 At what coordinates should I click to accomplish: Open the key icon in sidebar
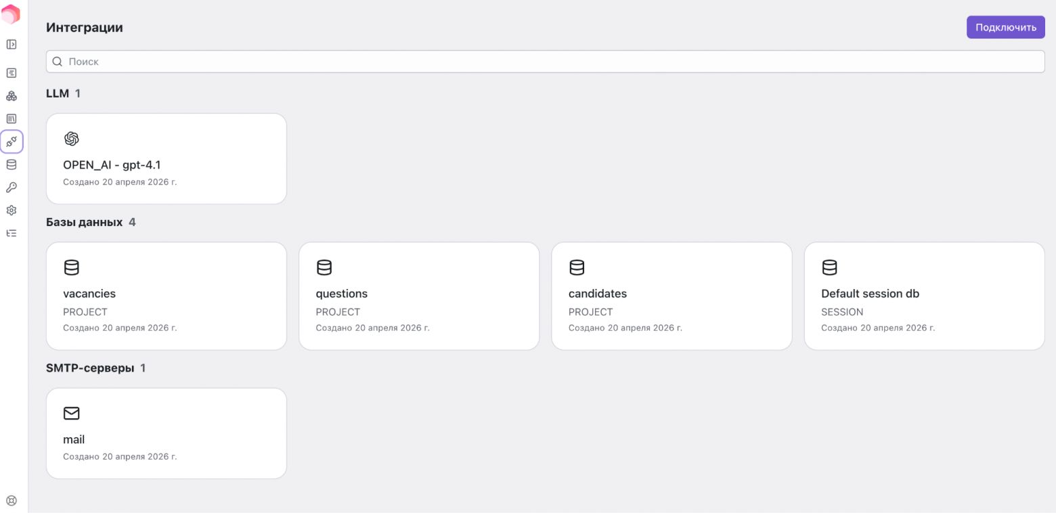tap(12, 187)
